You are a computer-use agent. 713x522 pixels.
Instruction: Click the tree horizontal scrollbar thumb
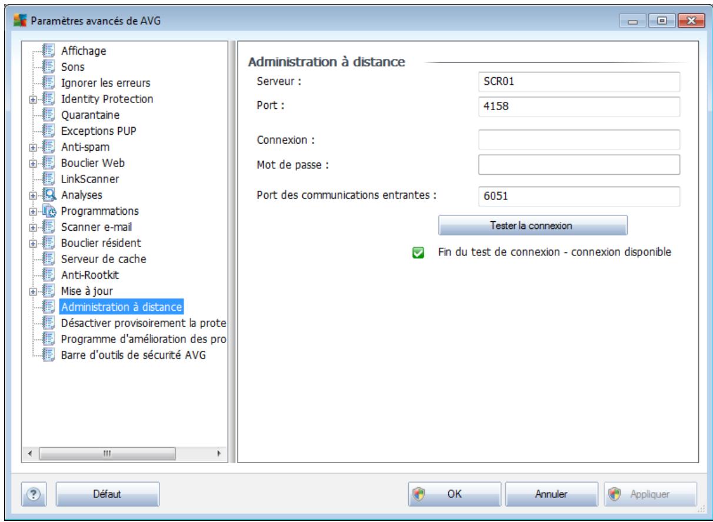pyautogui.click(x=107, y=455)
